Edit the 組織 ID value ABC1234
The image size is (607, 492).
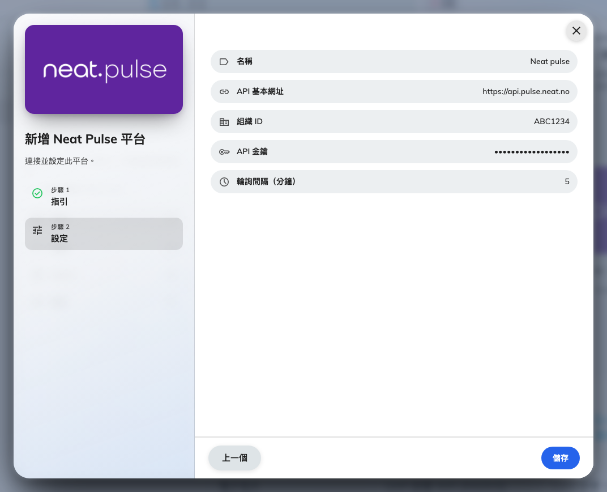[x=552, y=122]
